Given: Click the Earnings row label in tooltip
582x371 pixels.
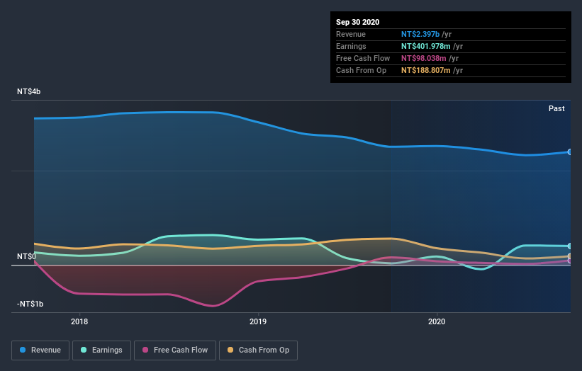Looking at the screenshot, I should [351, 46].
